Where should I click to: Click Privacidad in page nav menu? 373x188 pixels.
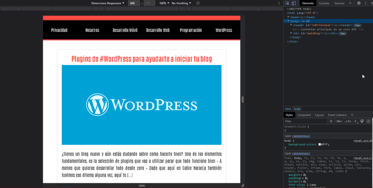pyautogui.click(x=59, y=30)
